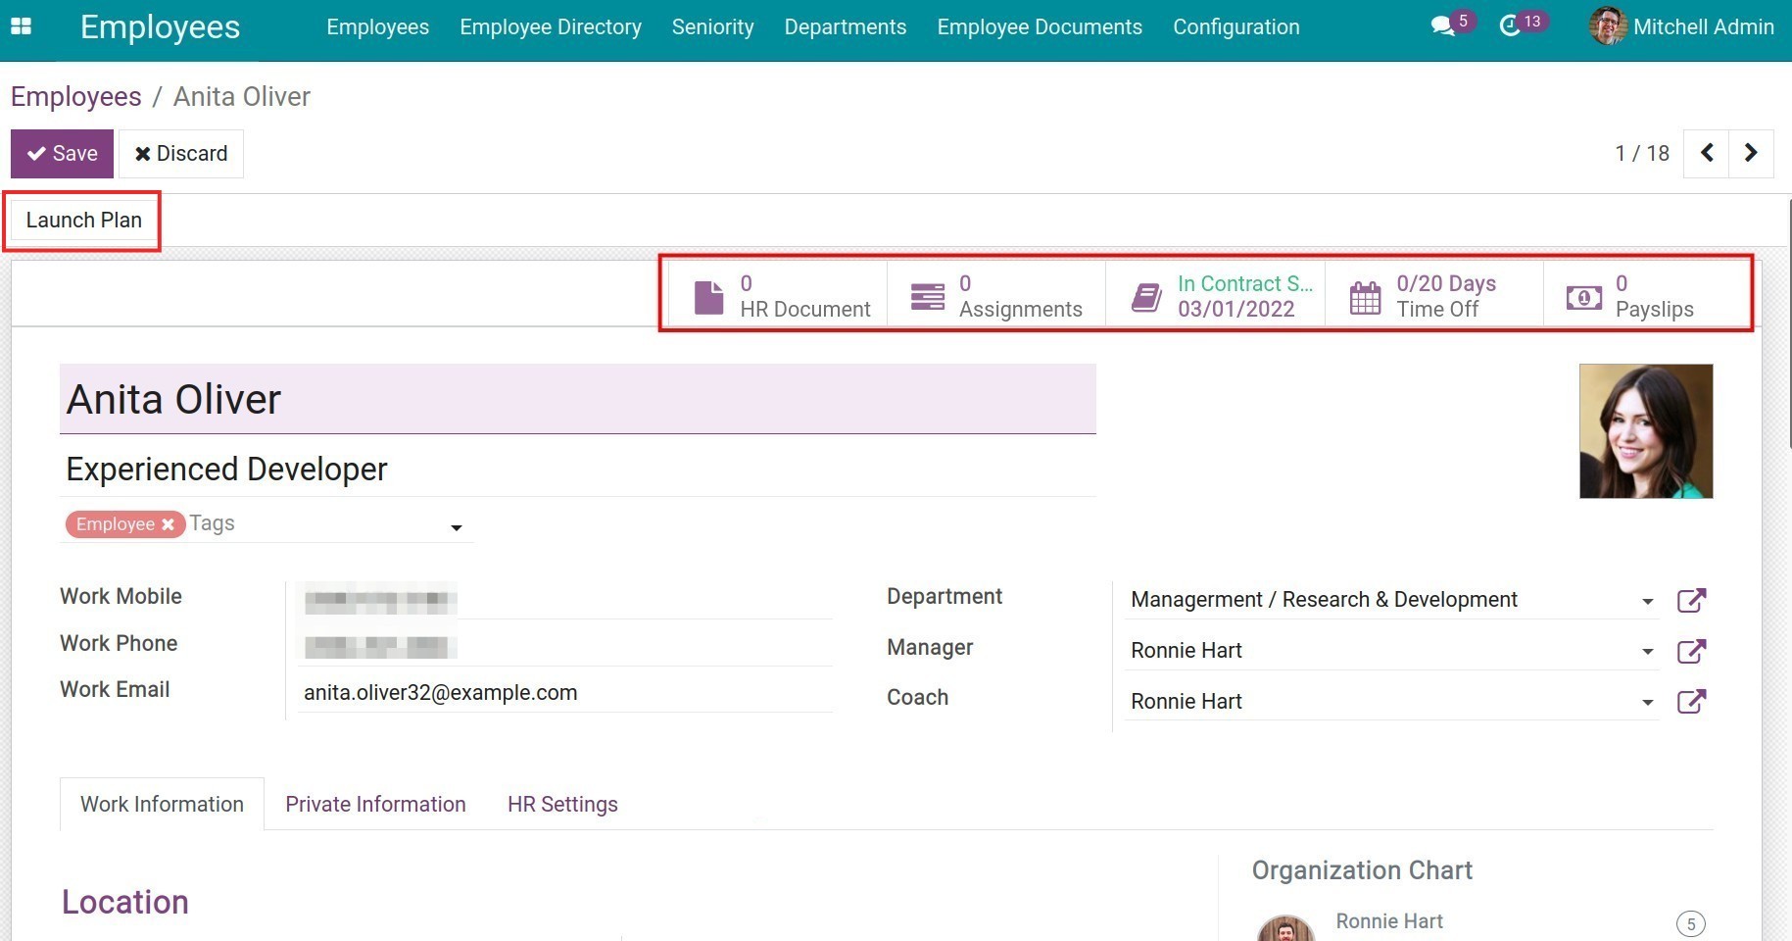This screenshot has width=1792, height=941.
Task: Open the Department selection dropdown
Action: click(1646, 600)
